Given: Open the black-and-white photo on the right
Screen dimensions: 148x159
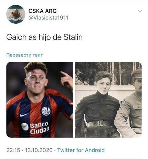Looking at the screenshot, I should 108,100.
